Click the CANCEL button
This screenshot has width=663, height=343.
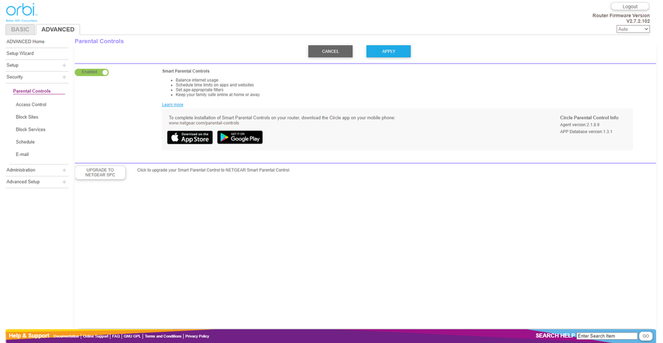click(331, 51)
